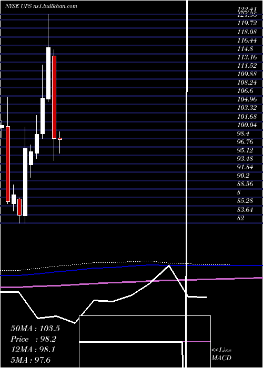The image size is (263, 368).
Task: Click the 91.84 price axis label
Action: [x=245, y=167]
